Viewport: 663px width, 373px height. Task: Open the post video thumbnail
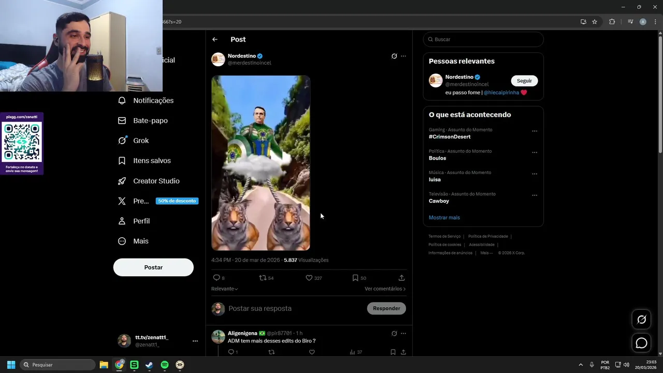(261, 163)
